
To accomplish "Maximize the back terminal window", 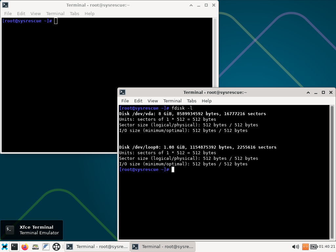I will (206, 5).
